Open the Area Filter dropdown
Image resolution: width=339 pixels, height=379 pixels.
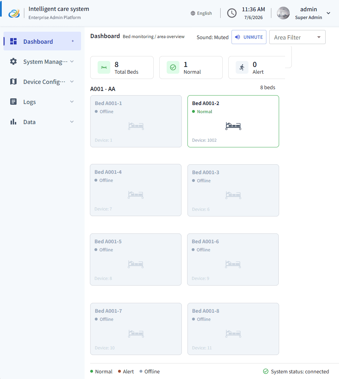click(297, 37)
